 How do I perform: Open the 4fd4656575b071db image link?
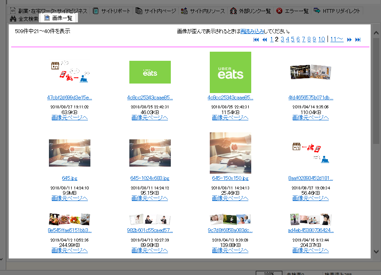click(x=311, y=98)
